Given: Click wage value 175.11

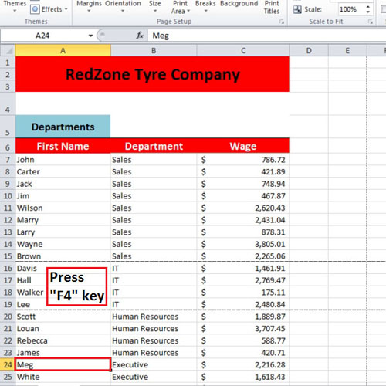Looking at the screenshot, I should point(243,293).
